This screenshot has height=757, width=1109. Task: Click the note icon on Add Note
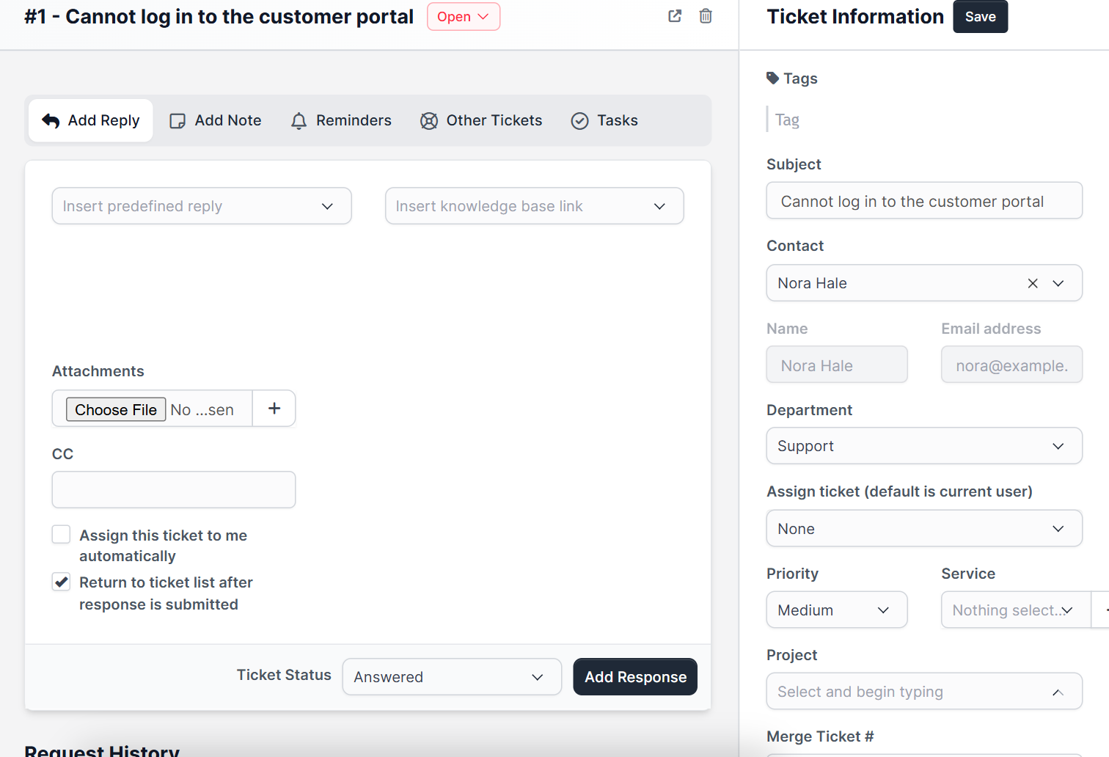(177, 121)
